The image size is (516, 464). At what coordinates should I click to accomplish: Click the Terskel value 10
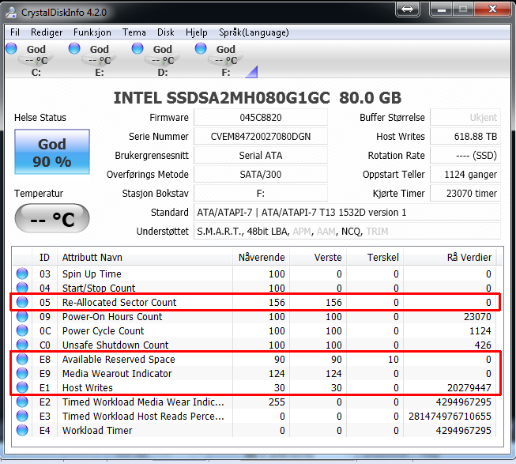click(394, 359)
